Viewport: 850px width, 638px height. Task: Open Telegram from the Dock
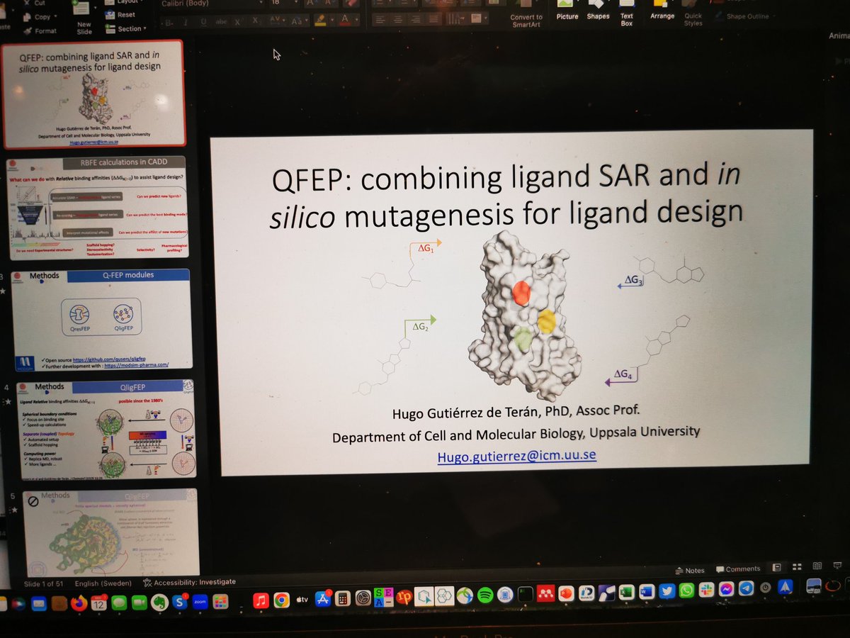746,588
